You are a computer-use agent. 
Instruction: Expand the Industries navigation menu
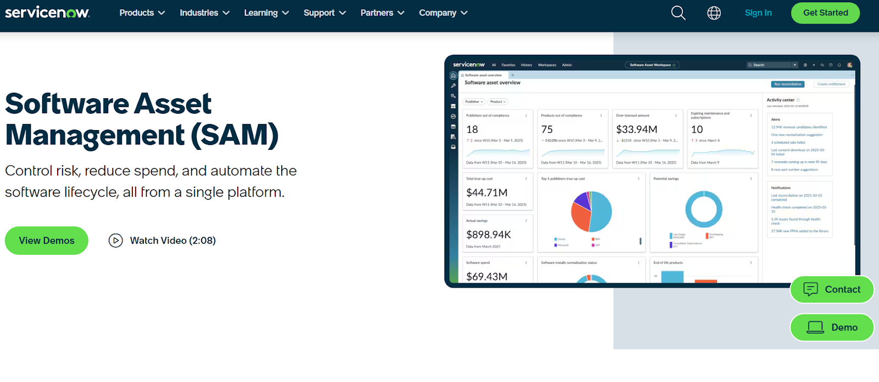coord(204,13)
